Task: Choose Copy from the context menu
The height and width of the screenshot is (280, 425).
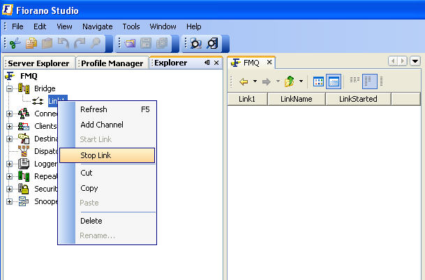Action: [107, 188]
